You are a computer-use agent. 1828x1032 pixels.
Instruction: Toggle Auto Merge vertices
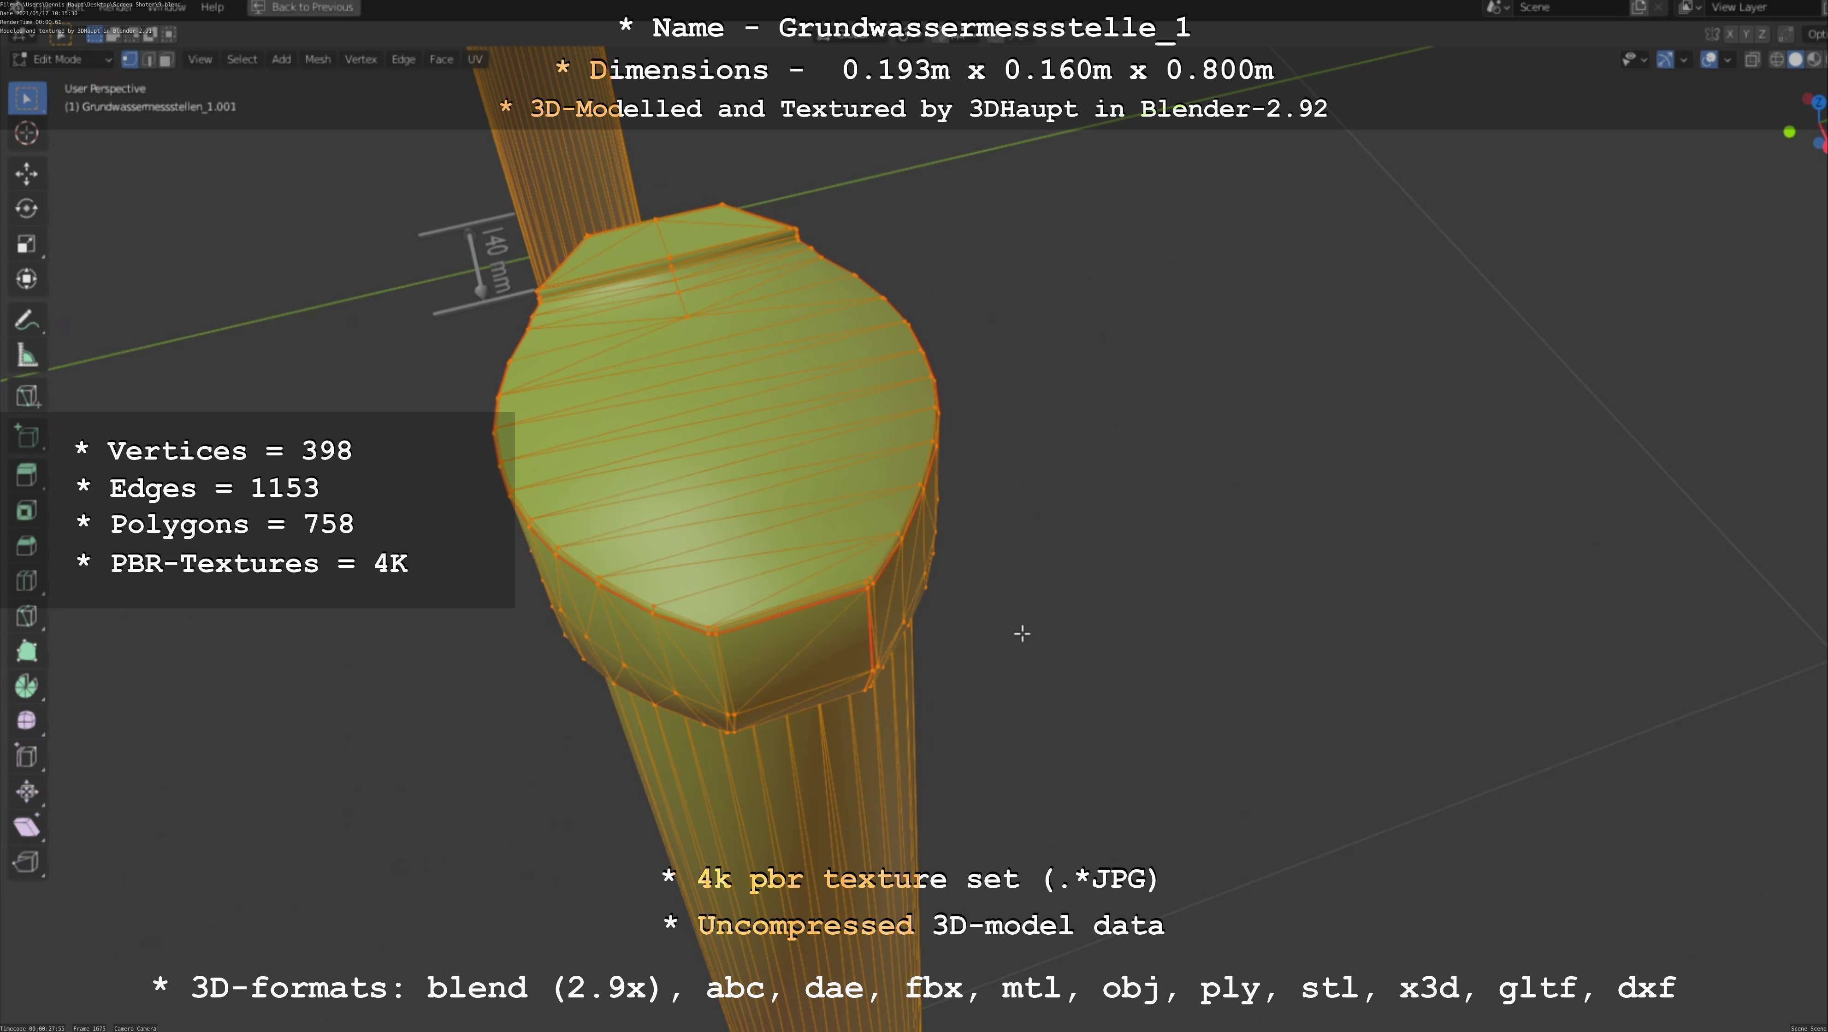[1786, 34]
